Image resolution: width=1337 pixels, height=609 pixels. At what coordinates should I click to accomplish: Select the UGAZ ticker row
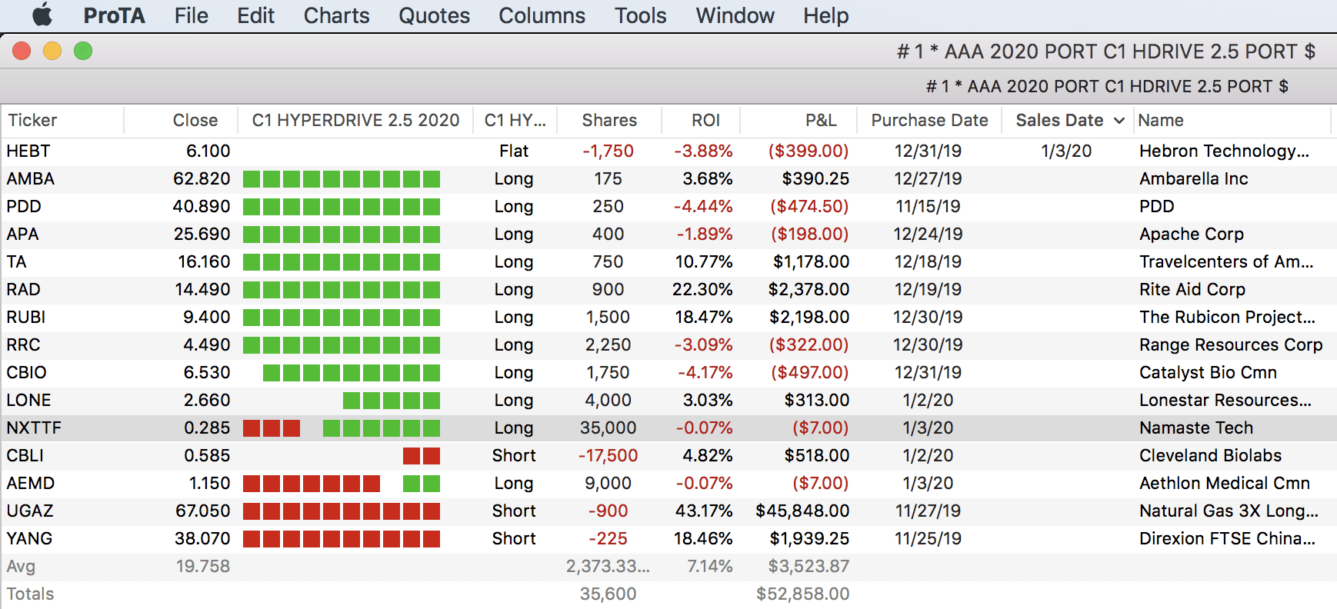[30, 511]
